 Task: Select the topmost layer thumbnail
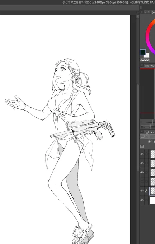[x=152, y=154]
